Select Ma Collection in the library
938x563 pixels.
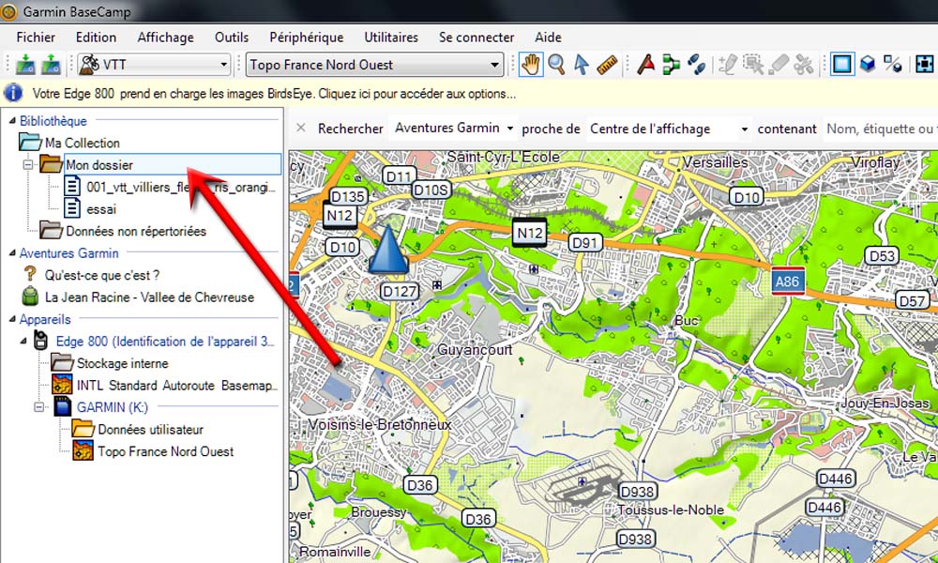pos(82,143)
